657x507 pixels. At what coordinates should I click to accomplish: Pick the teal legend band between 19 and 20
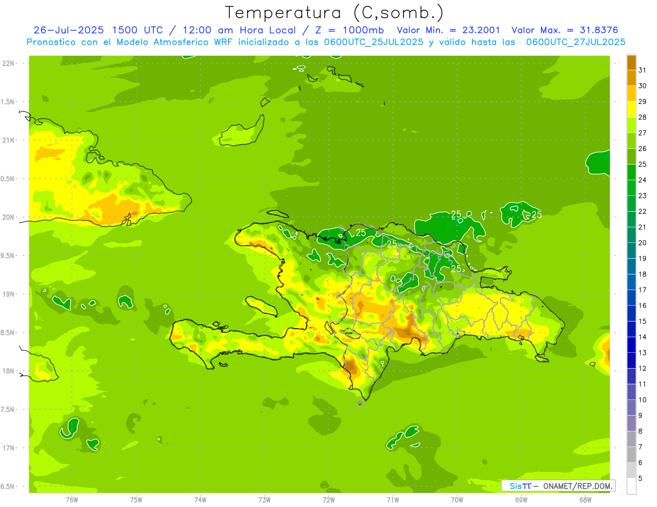click(x=631, y=250)
